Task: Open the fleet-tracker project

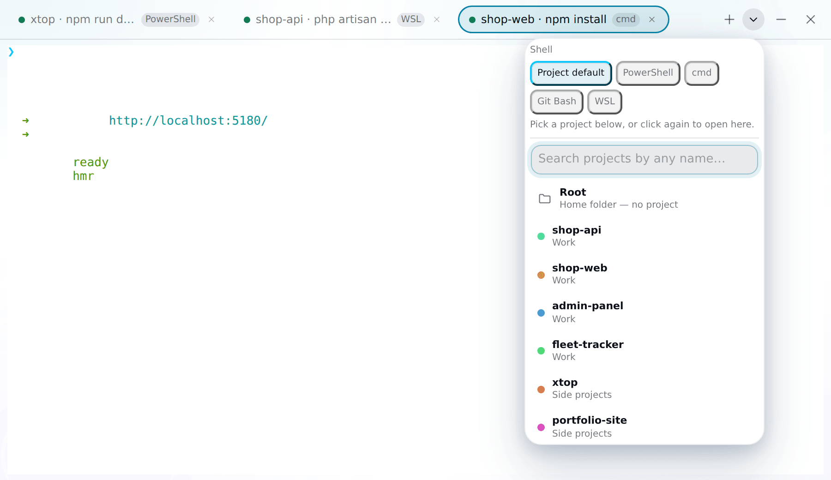Action: click(x=644, y=351)
